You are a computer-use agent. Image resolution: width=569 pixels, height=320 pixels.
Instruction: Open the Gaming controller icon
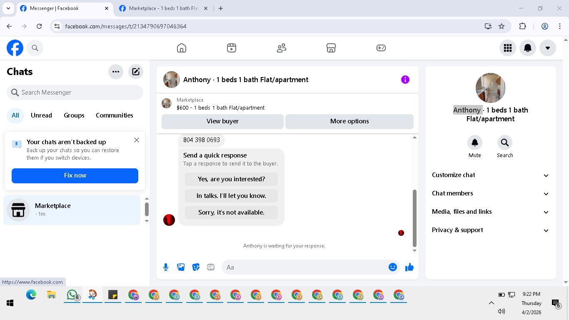381,48
